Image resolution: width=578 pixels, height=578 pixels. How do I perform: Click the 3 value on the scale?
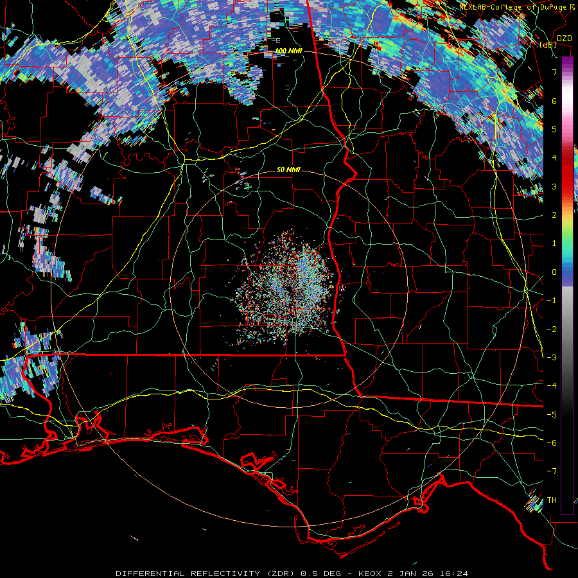pyautogui.click(x=554, y=186)
